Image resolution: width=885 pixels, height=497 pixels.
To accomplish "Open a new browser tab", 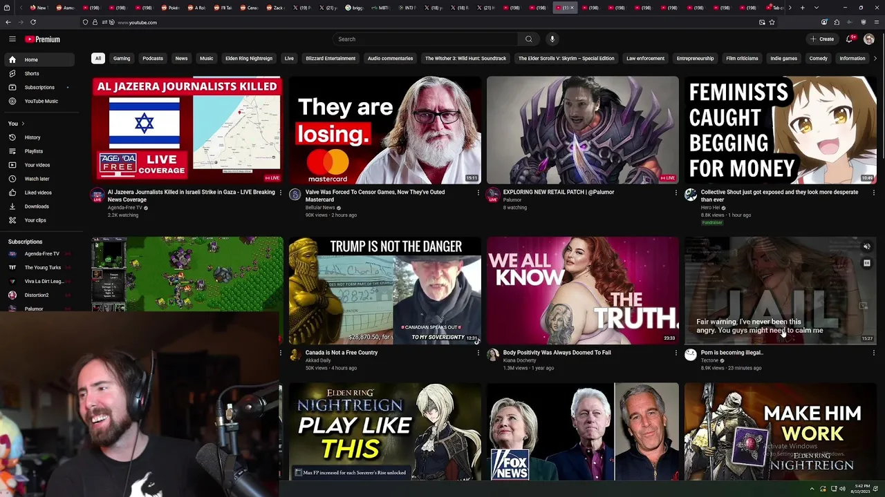I will (x=802, y=8).
